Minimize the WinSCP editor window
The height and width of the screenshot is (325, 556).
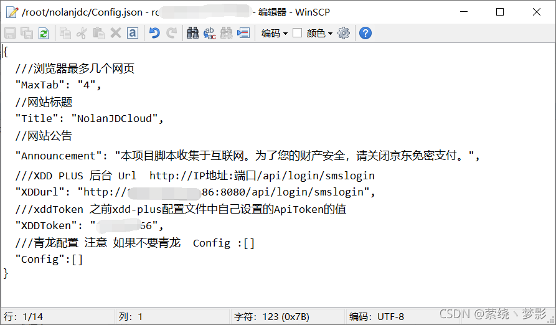pyautogui.click(x=464, y=12)
